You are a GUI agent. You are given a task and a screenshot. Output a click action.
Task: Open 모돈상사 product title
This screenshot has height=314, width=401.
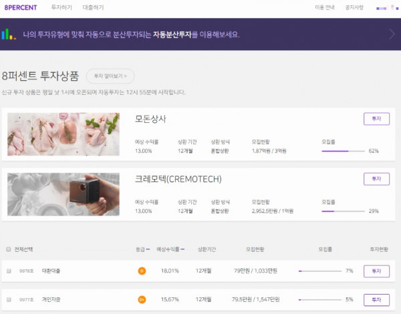coord(150,119)
